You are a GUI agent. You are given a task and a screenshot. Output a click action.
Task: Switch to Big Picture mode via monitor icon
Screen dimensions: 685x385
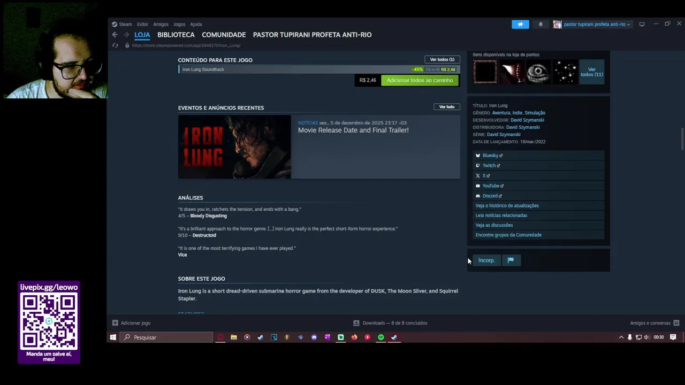click(x=642, y=24)
